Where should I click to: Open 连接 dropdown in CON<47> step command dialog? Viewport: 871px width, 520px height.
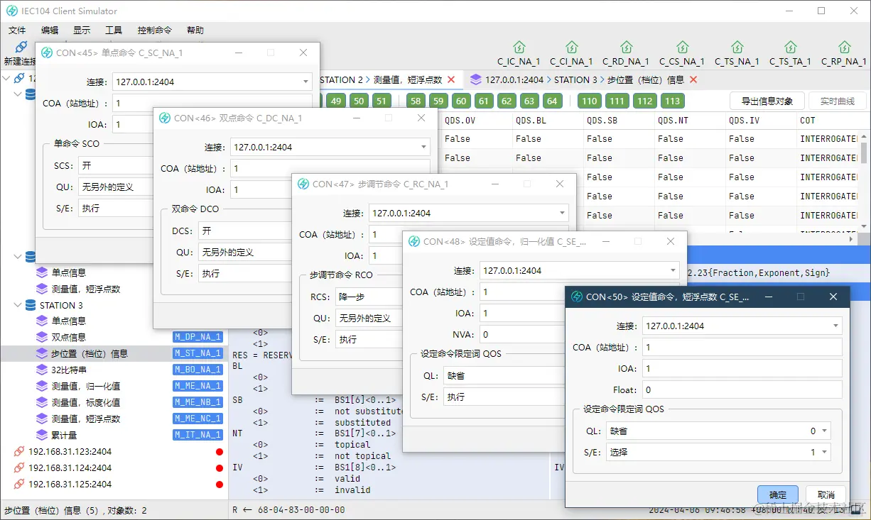pyautogui.click(x=469, y=213)
